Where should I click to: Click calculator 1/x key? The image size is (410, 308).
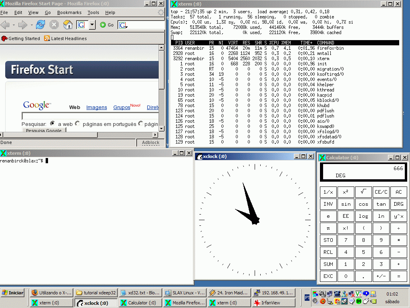click(x=328, y=192)
